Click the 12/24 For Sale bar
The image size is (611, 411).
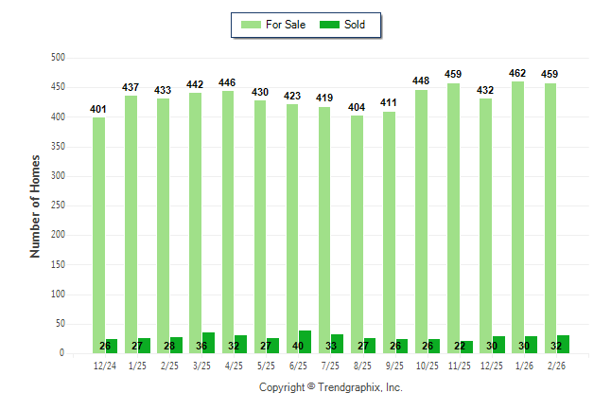click(98, 235)
